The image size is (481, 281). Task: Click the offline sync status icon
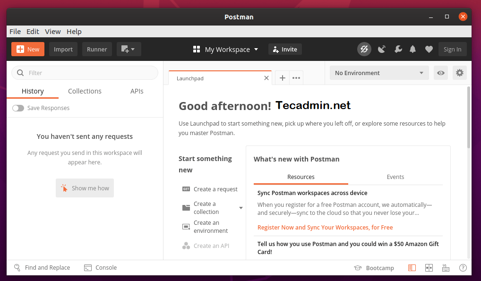364,49
